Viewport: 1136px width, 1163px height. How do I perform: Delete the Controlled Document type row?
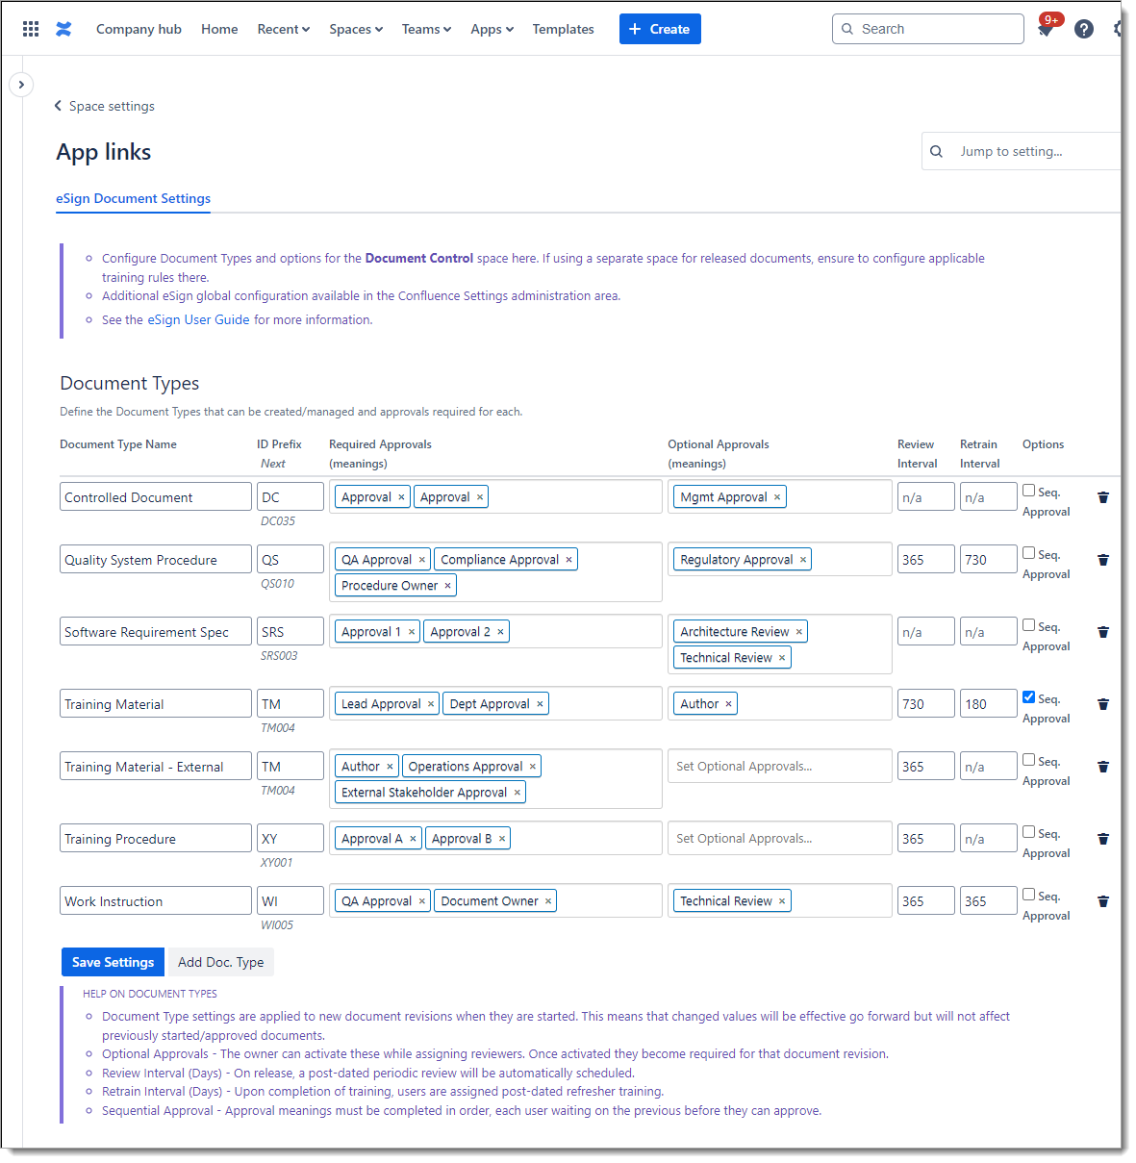pos(1103,497)
